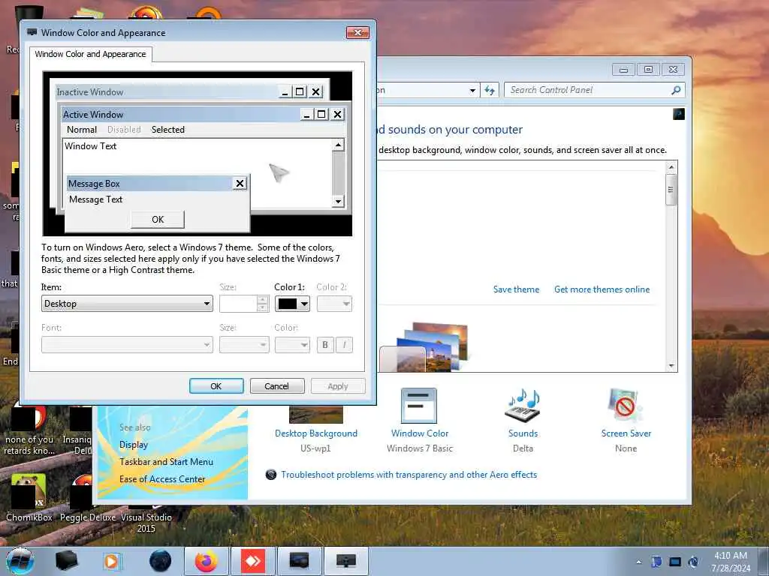Click the item Size spinner down arrow

(262, 307)
